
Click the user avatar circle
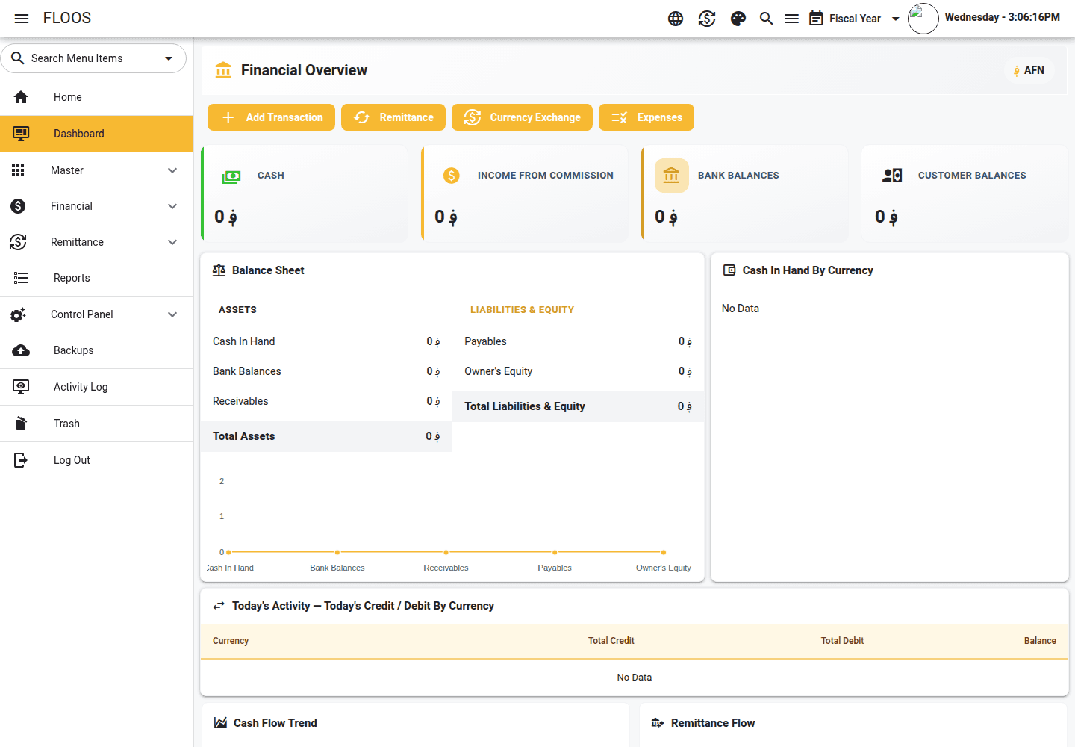[x=923, y=19]
